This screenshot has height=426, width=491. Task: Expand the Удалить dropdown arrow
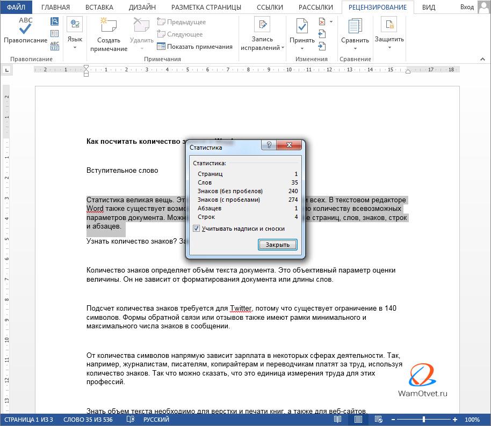(x=141, y=49)
